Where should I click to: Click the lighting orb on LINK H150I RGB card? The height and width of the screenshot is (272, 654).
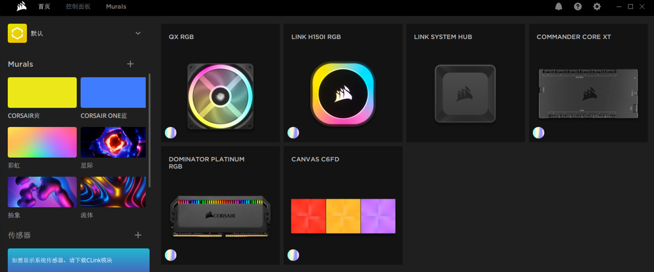(x=293, y=133)
